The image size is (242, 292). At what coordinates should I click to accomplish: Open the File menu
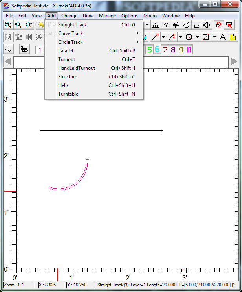pos(9,16)
